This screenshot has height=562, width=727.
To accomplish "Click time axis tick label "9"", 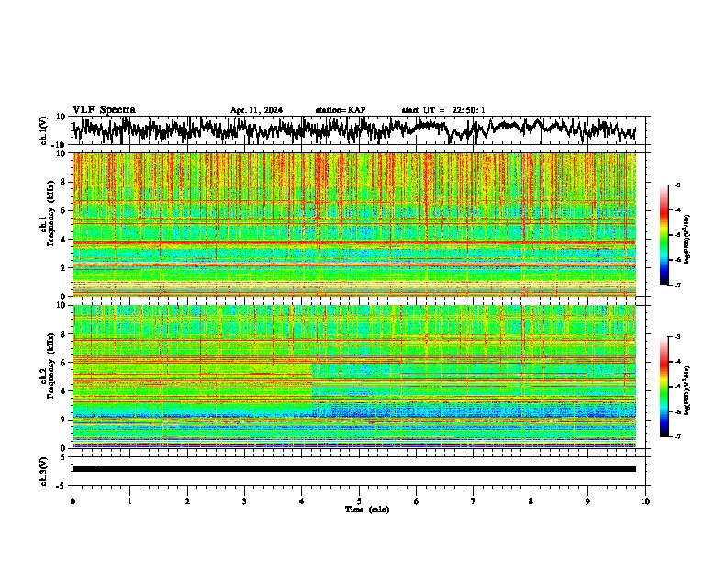I will click(587, 501).
